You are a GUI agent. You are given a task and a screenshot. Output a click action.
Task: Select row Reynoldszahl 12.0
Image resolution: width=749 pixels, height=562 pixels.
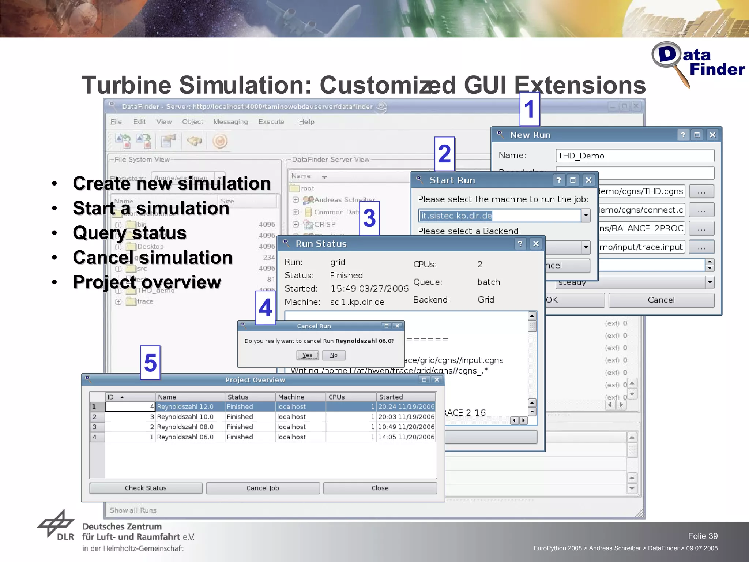263,407
